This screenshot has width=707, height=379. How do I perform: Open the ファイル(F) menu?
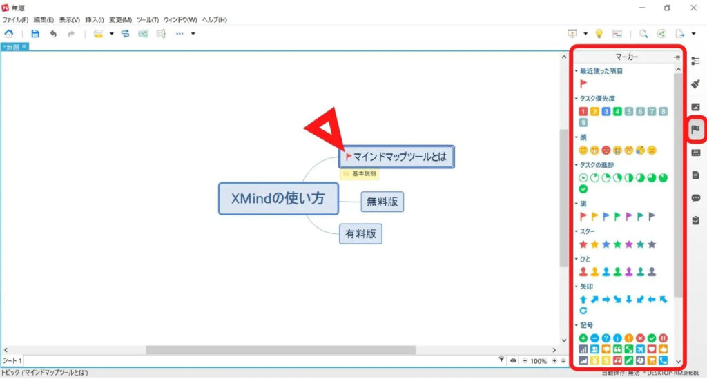[x=15, y=20]
